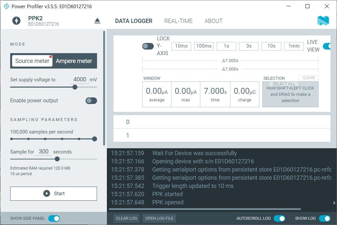Click the Nordic Semiconductor logo
Viewport: 337px width, 225px height.
click(323, 21)
